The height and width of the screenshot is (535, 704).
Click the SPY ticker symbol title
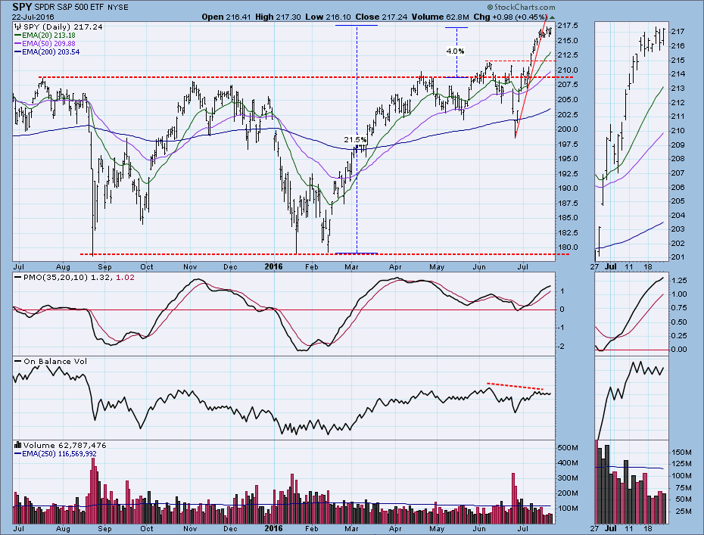pos(22,7)
